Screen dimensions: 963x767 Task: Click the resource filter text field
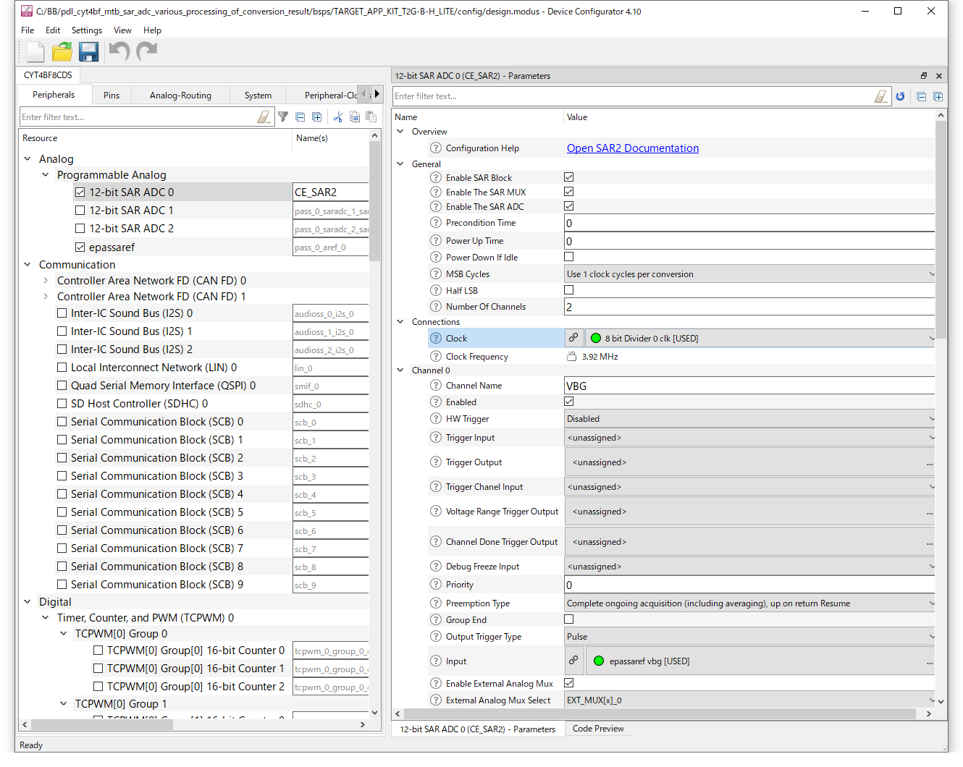[138, 117]
